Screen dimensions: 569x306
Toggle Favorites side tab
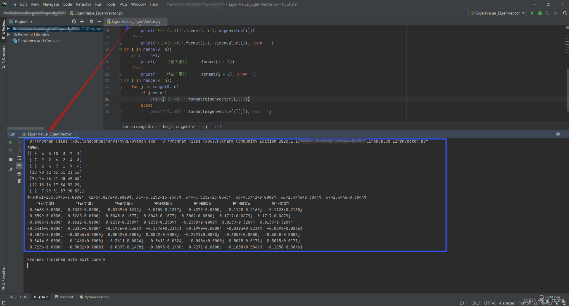pyautogui.click(x=4, y=279)
